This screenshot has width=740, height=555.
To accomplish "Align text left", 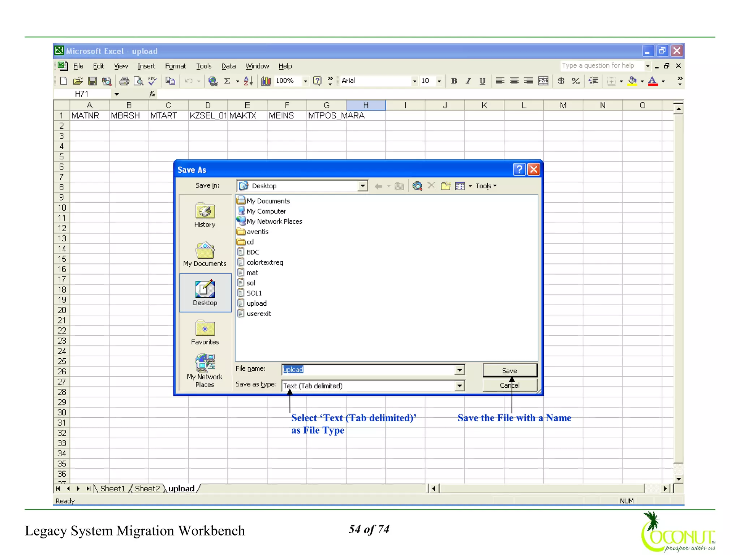I will tap(500, 81).
